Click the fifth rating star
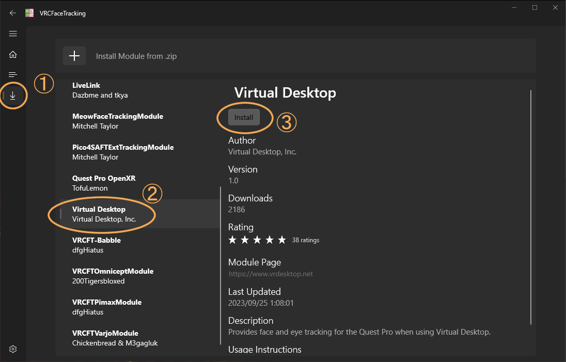Image resolution: width=566 pixels, height=362 pixels. tap(282, 240)
